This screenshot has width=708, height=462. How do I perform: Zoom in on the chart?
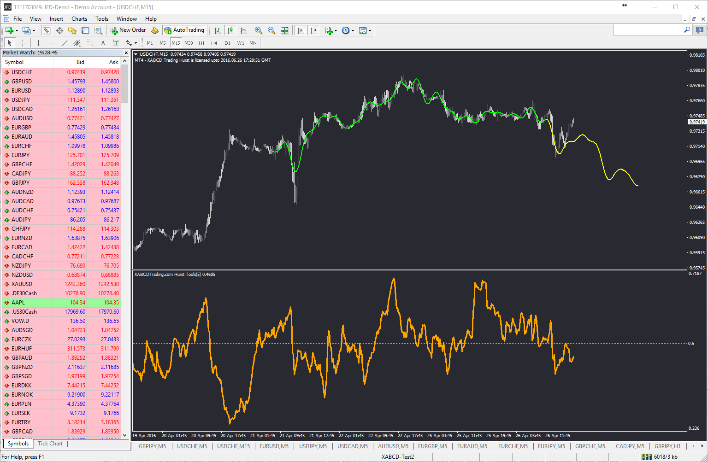click(x=259, y=30)
